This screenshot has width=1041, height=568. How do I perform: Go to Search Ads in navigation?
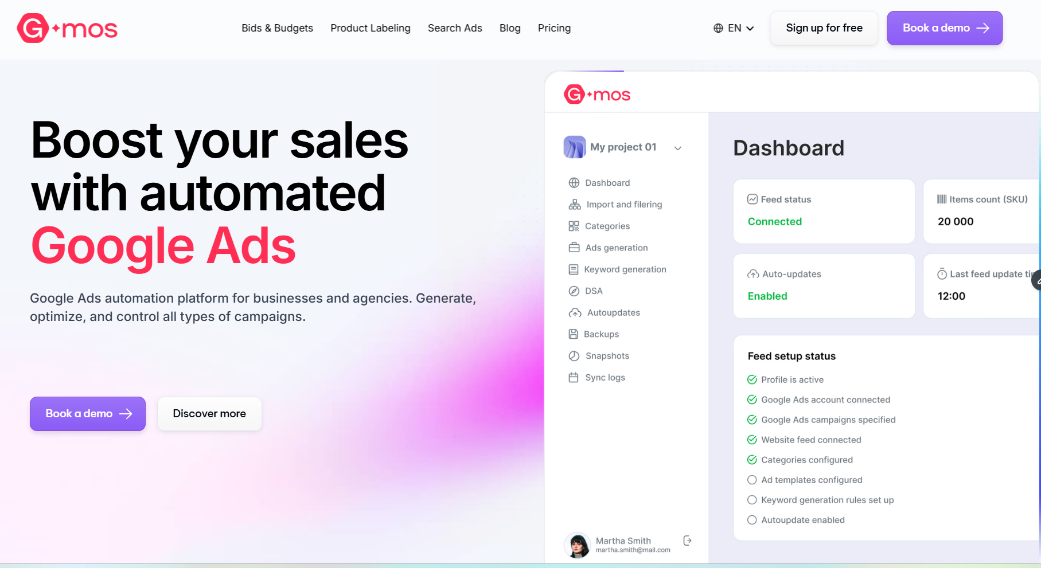(x=455, y=28)
